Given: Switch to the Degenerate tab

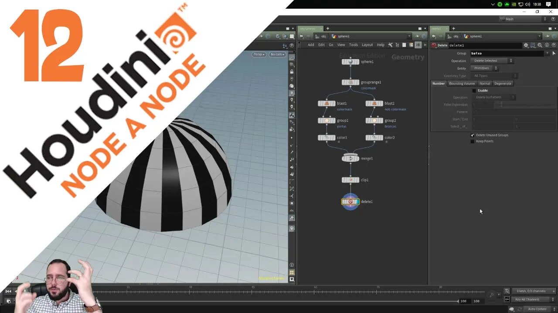Looking at the screenshot, I should [503, 83].
